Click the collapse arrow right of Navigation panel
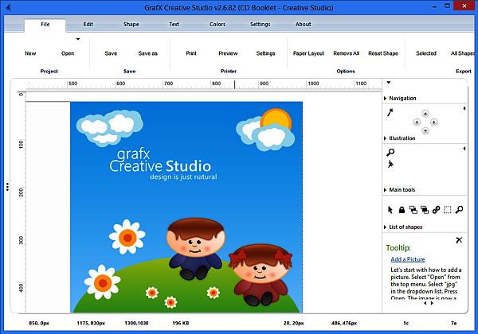 point(464,108)
